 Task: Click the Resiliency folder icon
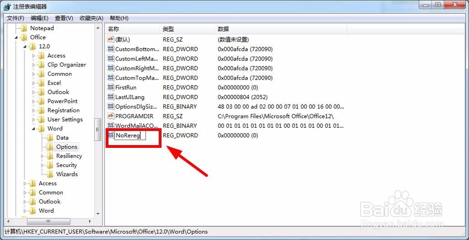50,156
